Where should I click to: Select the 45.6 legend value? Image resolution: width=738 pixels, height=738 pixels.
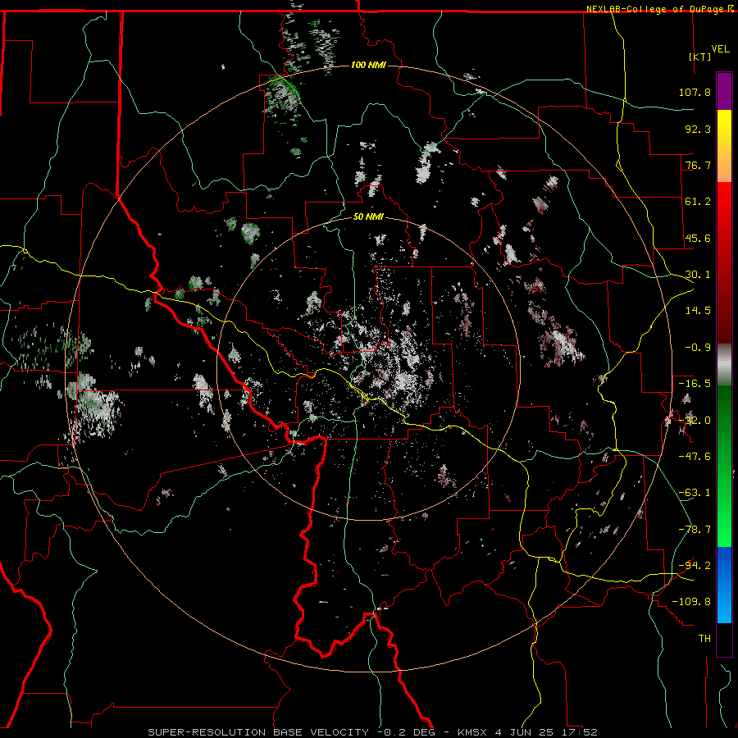click(698, 238)
